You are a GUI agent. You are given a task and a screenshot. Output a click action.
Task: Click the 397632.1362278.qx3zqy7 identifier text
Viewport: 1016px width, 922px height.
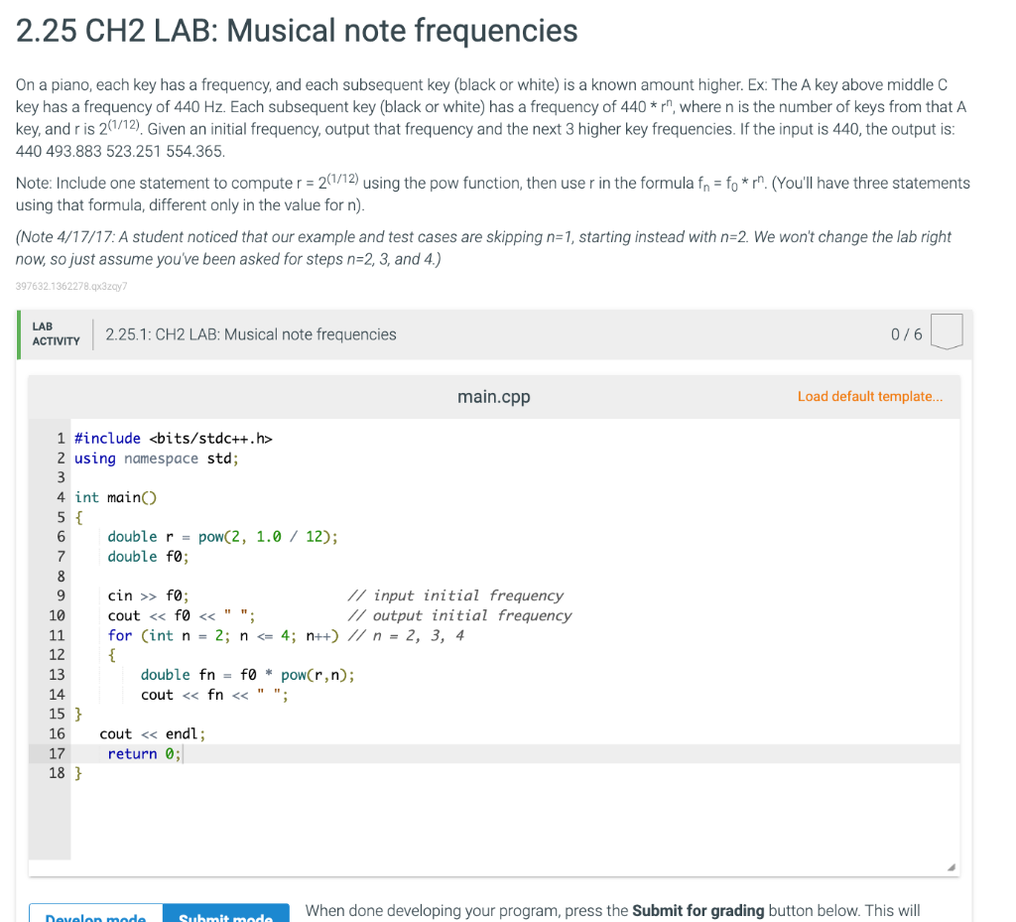[x=69, y=287]
